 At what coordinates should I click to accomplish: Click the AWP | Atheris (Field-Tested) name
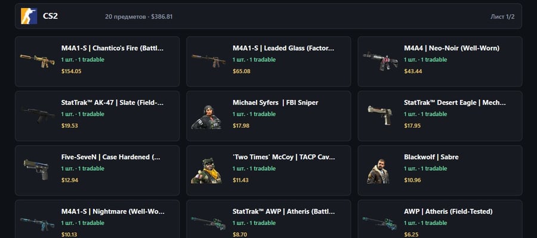tap(448, 211)
